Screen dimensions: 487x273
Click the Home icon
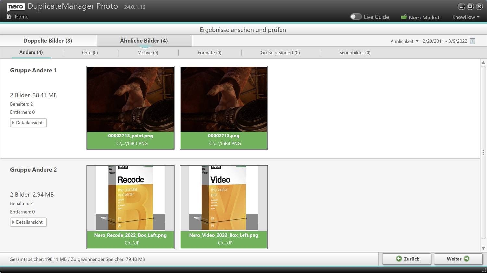[9, 16]
